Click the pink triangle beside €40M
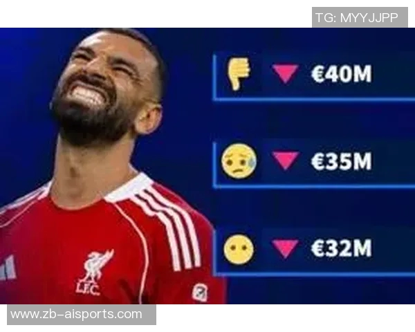 click(285, 74)
